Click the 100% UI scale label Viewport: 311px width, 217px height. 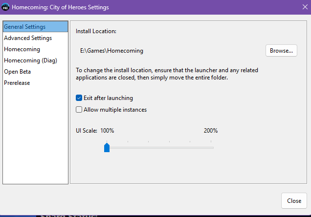(107, 131)
